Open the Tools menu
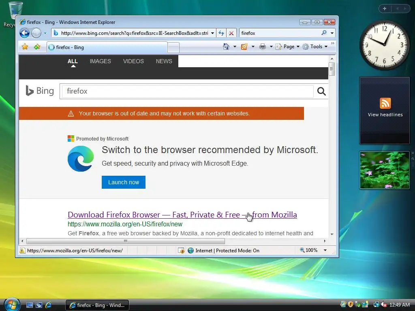The image size is (415, 311). [x=315, y=47]
